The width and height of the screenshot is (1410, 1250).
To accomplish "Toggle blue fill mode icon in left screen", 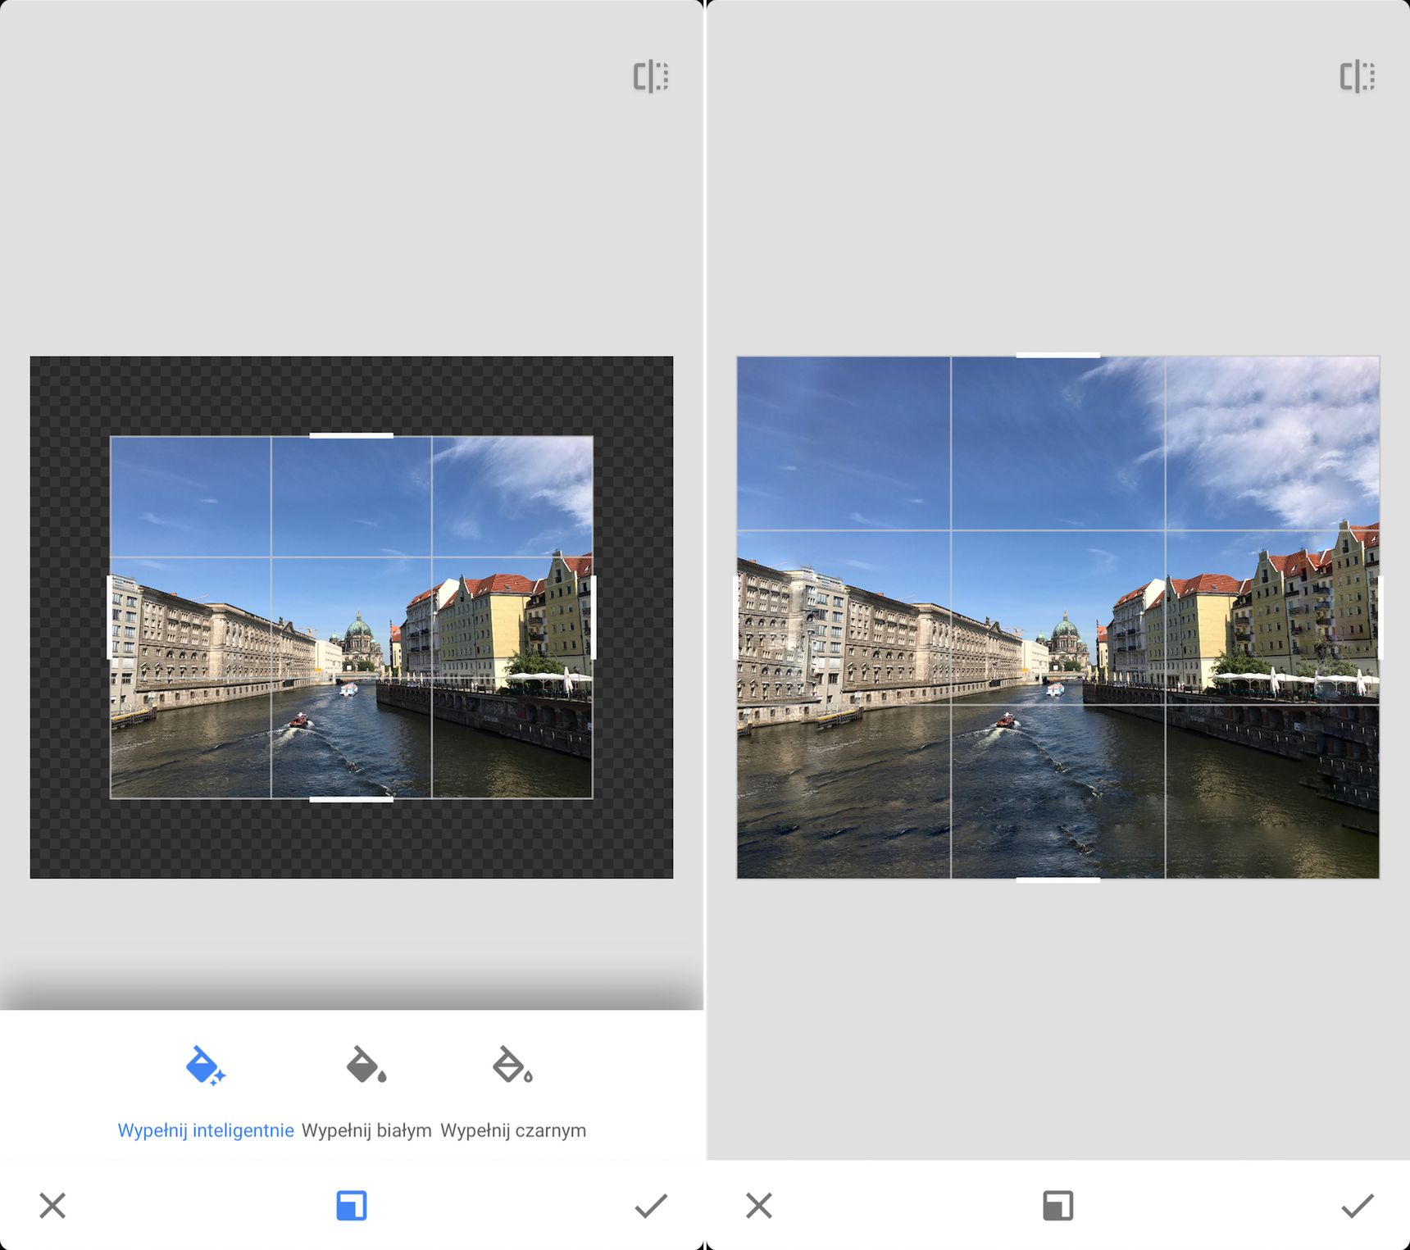I will click(x=352, y=1206).
